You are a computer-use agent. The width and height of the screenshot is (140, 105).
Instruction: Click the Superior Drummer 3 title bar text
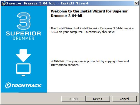47,3
